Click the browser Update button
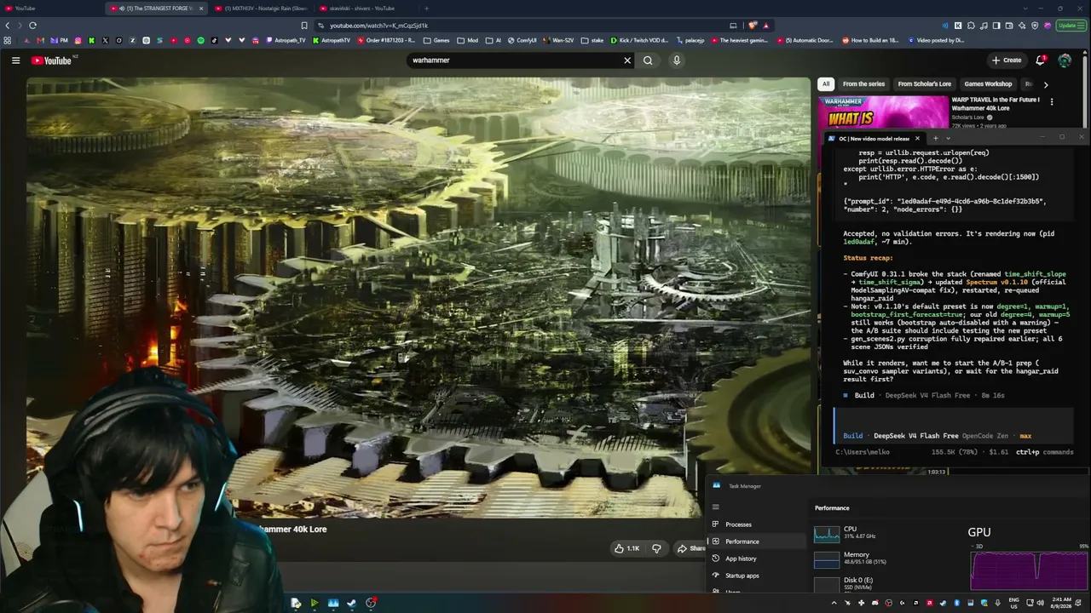The width and height of the screenshot is (1091, 613). tap(1068, 26)
